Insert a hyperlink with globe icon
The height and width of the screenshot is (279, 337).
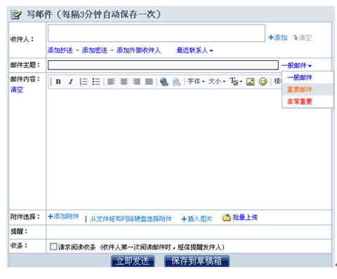coord(164,82)
